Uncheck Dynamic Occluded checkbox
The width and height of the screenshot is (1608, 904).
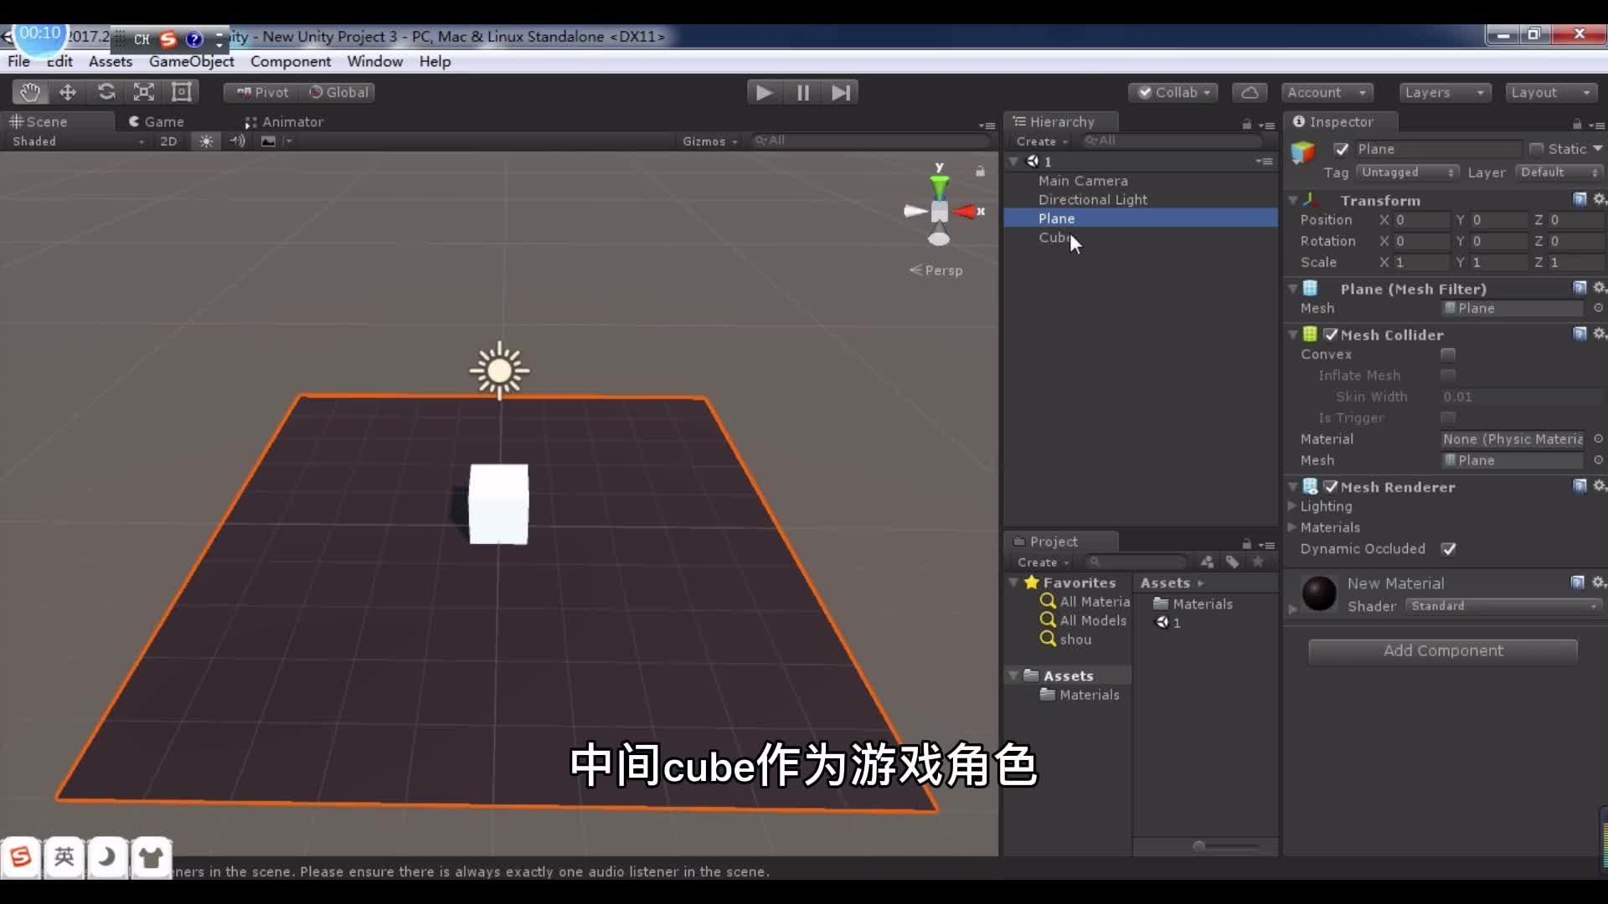(1448, 549)
